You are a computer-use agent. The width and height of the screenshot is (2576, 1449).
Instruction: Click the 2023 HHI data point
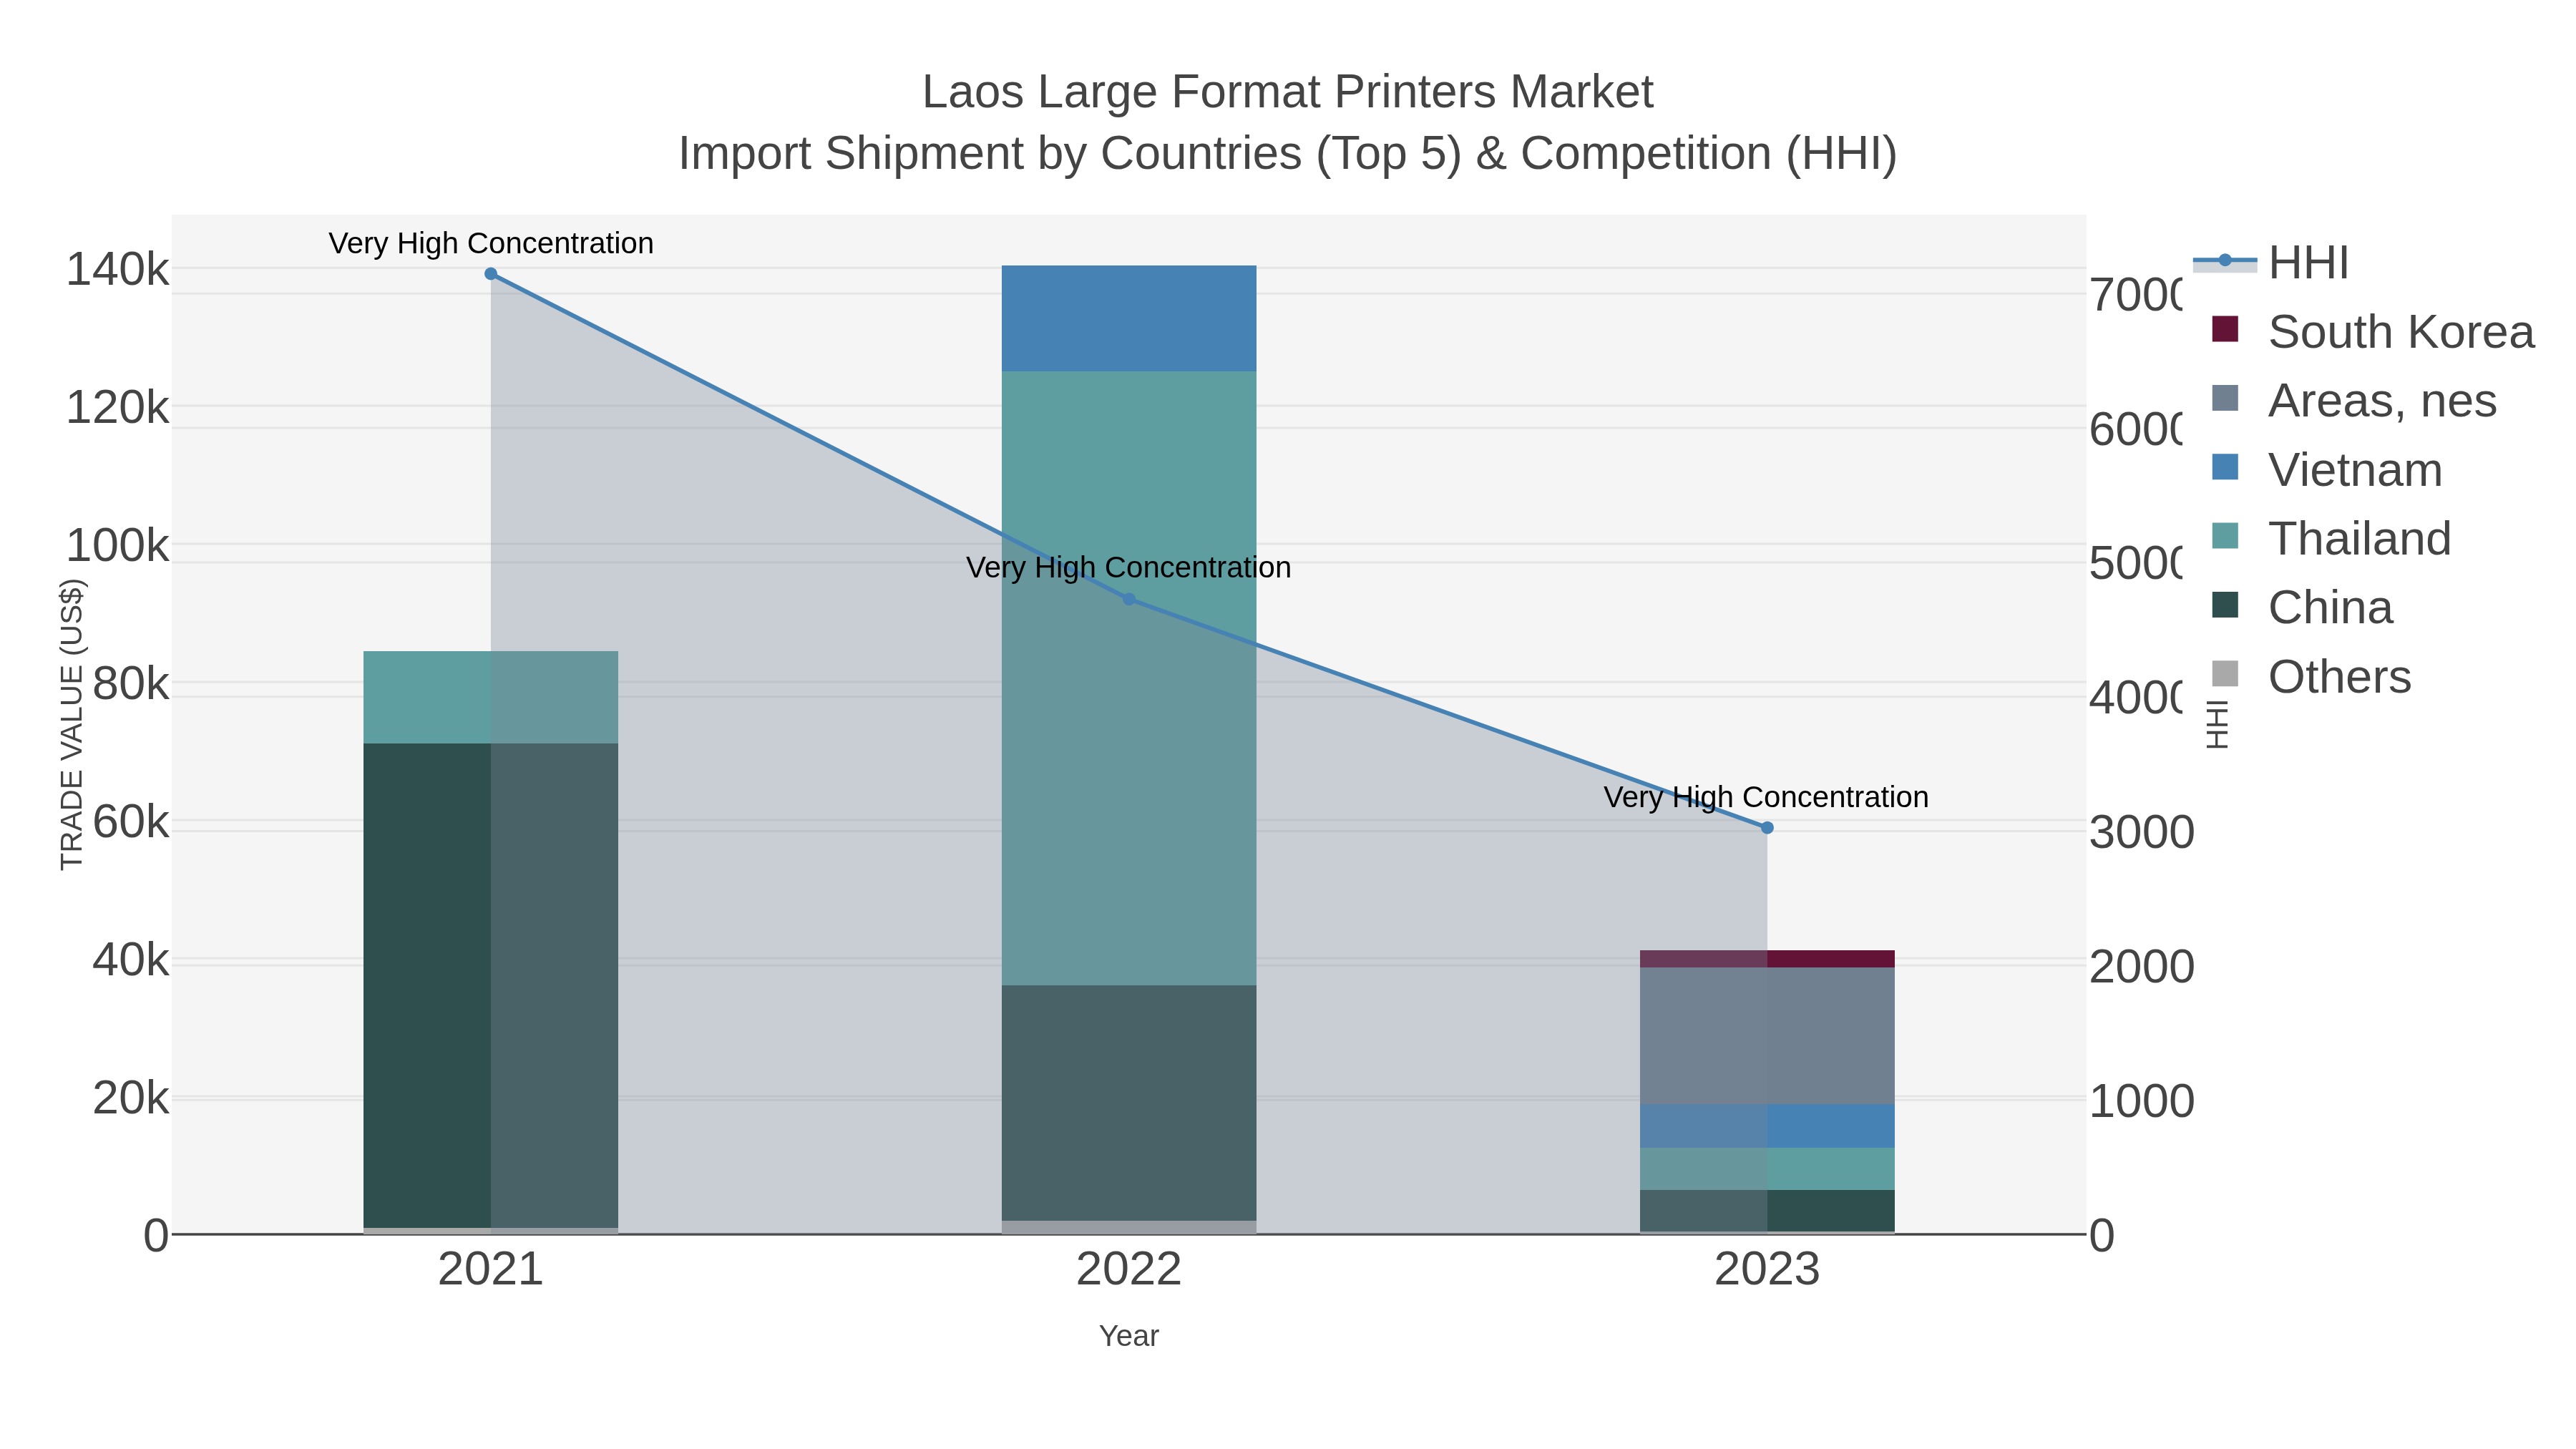[1767, 828]
